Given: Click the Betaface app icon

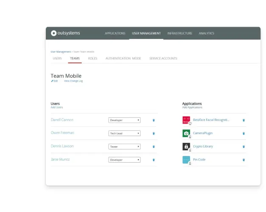Looking at the screenshot, I should point(186,120).
